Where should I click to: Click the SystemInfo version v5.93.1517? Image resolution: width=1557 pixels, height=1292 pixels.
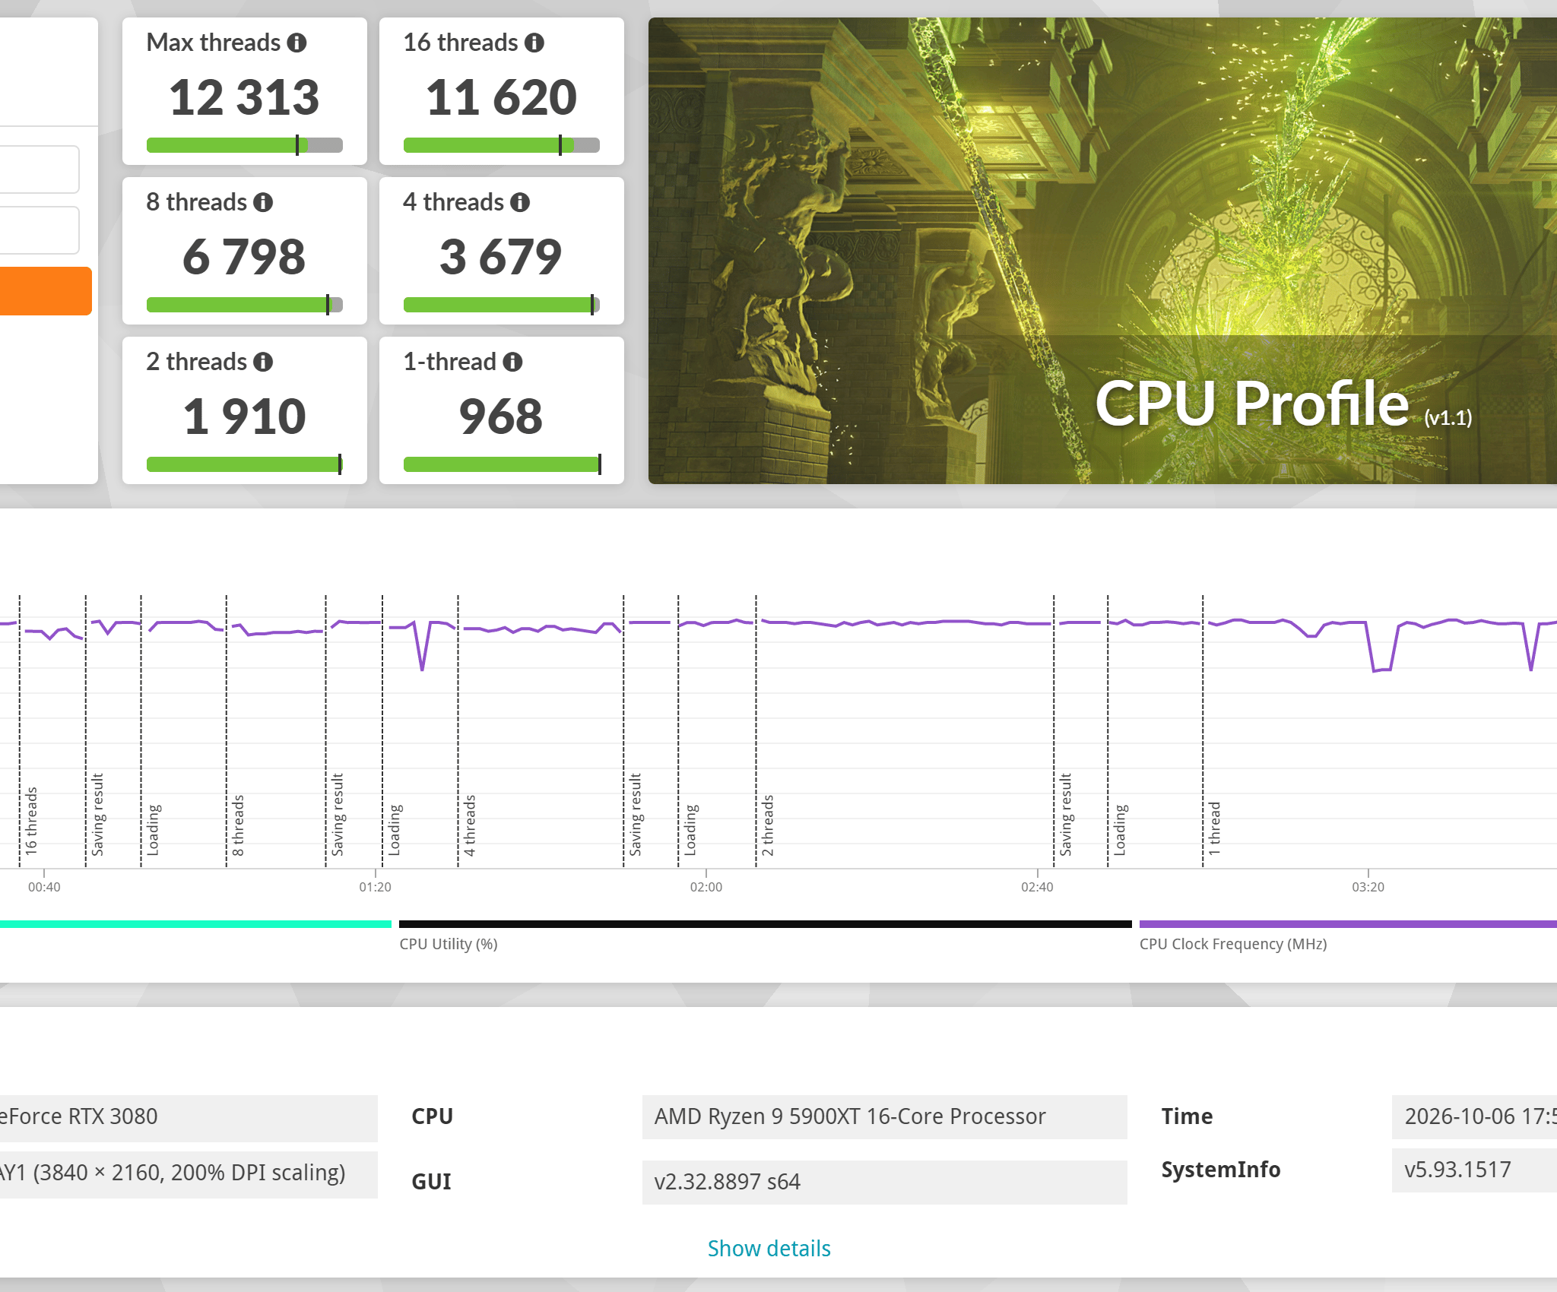click(x=1474, y=1170)
